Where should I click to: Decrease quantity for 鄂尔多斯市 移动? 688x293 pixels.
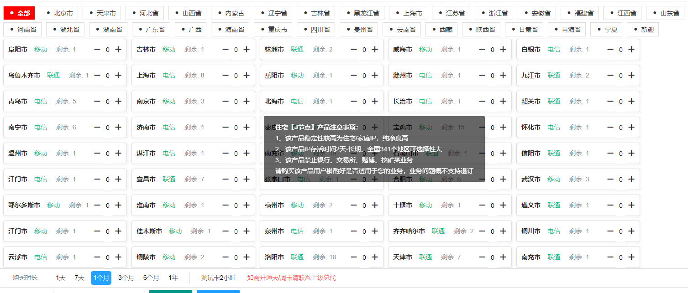pyautogui.click(x=96, y=205)
